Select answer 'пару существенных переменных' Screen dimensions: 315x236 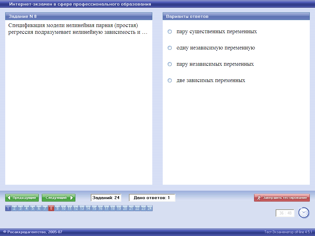[x=170, y=32]
